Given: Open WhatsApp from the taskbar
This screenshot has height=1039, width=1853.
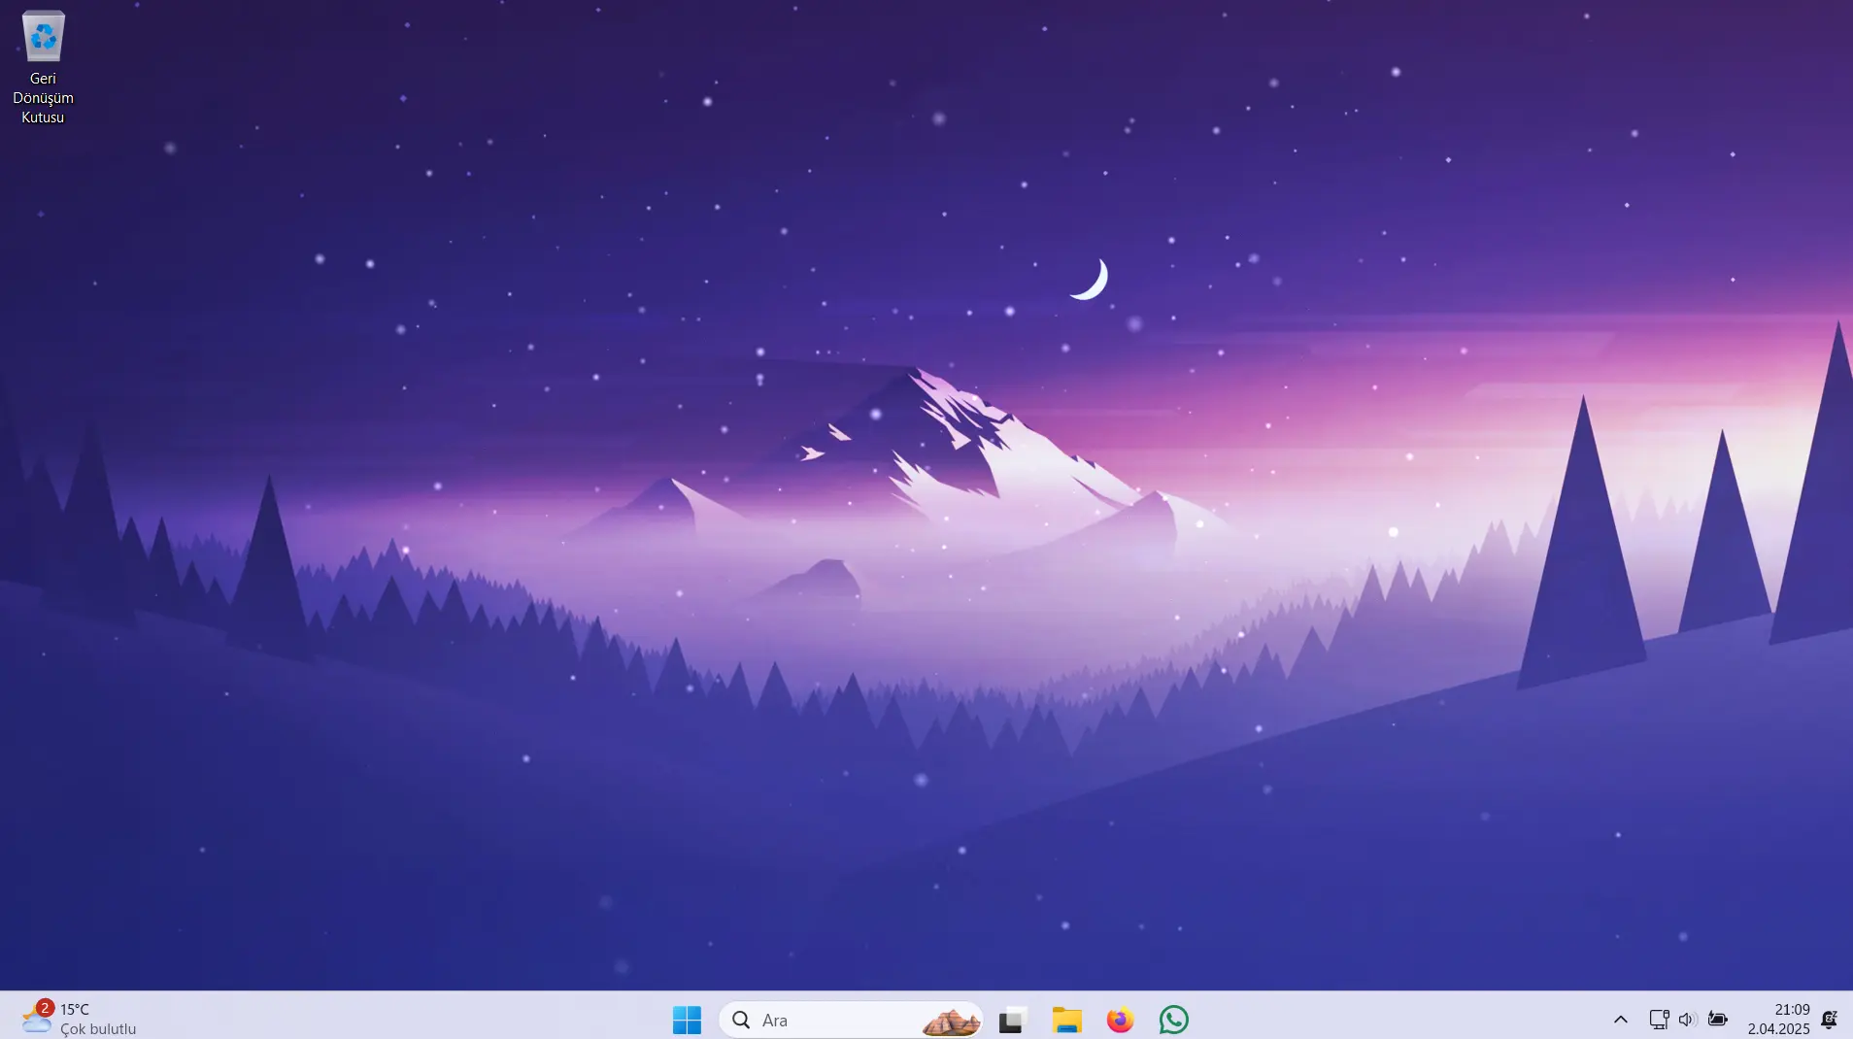Looking at the screenshot, I should 1173,1020.
